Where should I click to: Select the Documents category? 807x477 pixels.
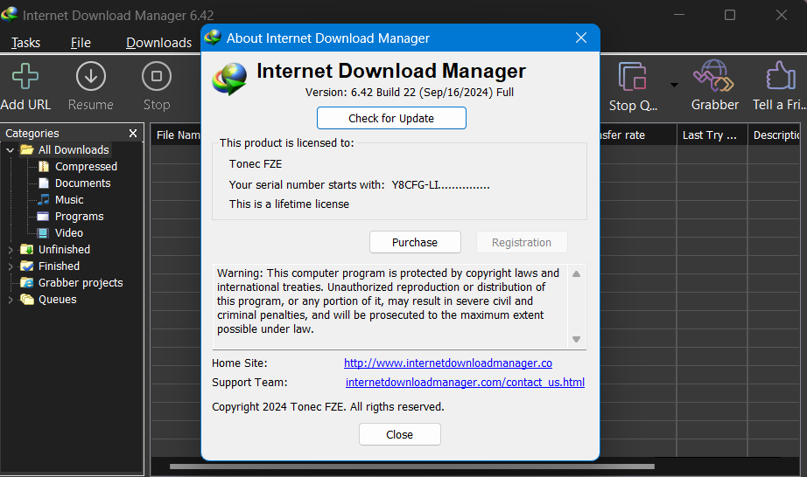click(83, 183)
